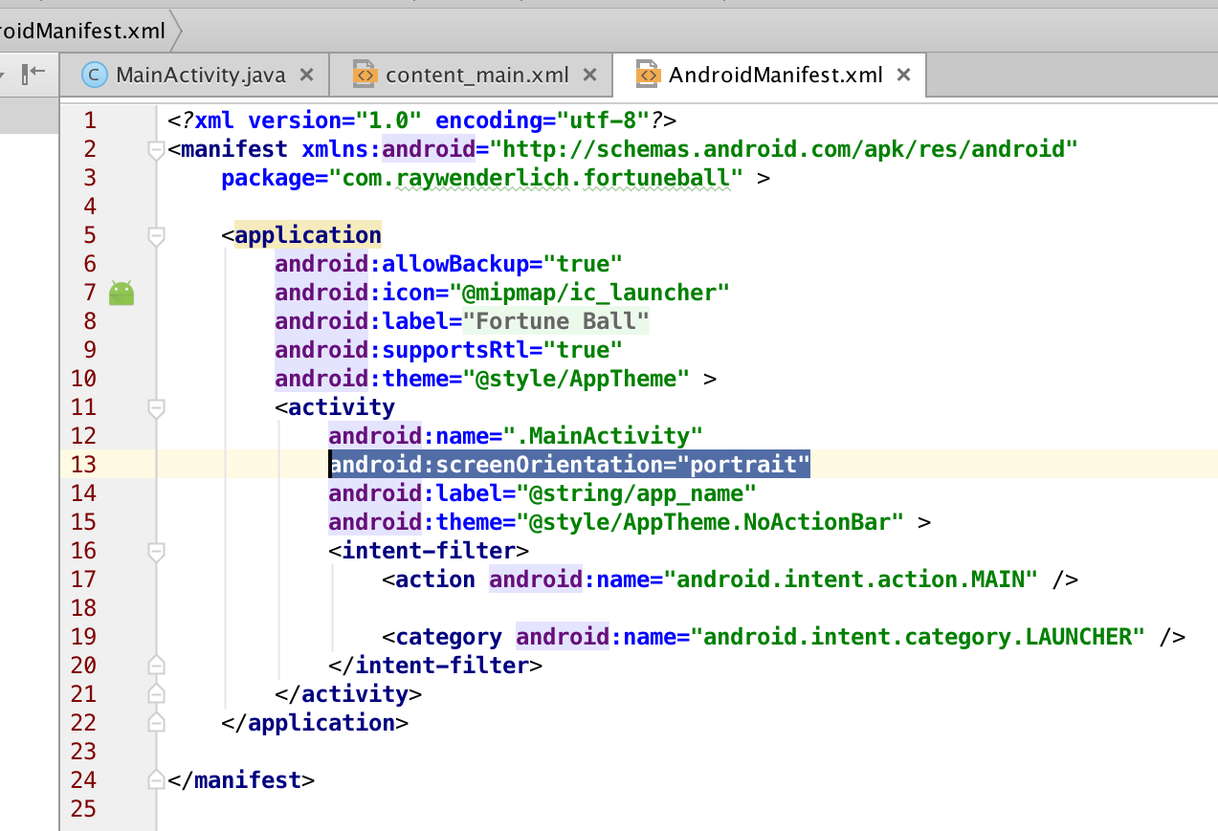This screenshot has height=831, width=1218.
Task: Click the hide panel icon left of the tabs
Action: (x=33, y=73)
